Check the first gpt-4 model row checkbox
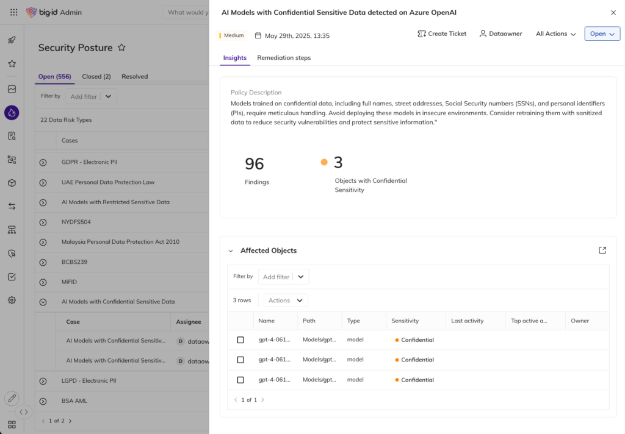Screen dimensions: 625x434 [x=240, y=340]
